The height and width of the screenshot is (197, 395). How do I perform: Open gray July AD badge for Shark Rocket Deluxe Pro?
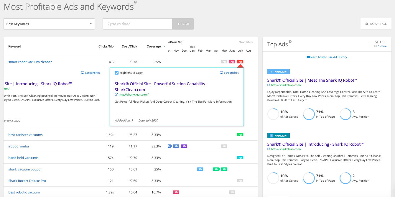click(240, 181)
